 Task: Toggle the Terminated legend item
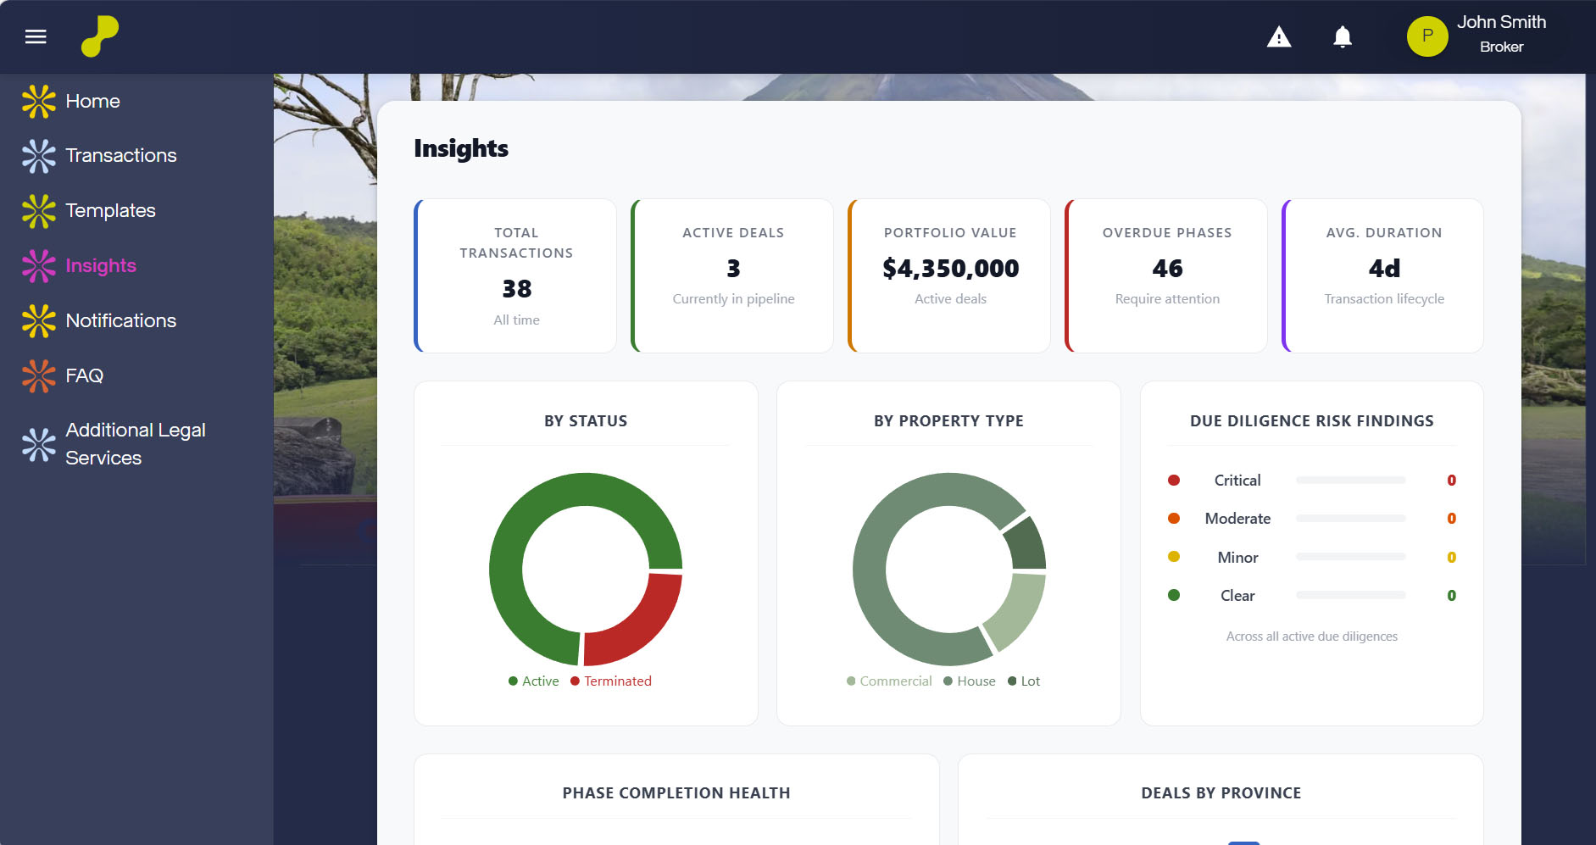pos(611,681)
